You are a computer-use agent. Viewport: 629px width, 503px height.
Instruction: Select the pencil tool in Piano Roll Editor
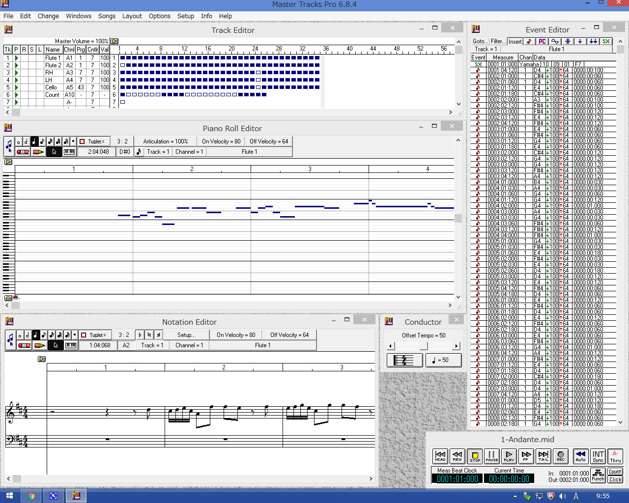pos(38,152)
